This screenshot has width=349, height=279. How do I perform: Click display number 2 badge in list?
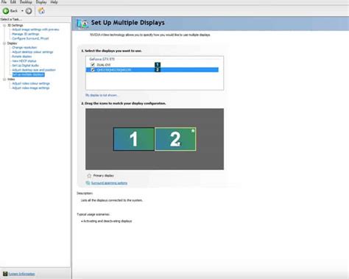pos(158,70)
